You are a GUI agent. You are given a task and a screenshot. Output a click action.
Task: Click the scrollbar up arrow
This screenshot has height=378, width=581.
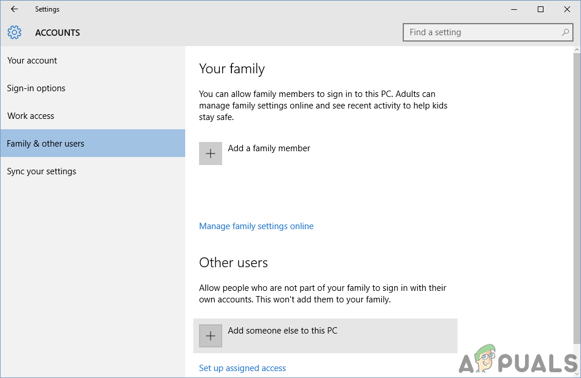coord(577,50)
